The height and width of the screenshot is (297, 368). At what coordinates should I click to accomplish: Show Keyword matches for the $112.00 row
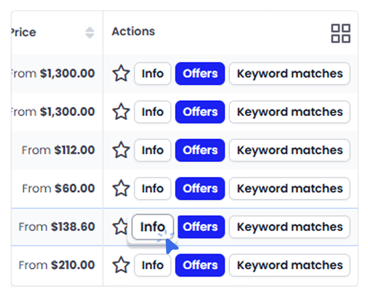click(x=289, y=150)
